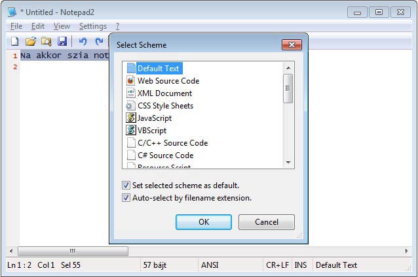
Task: Open the Edit menu
Action: [x=38, y=26]
